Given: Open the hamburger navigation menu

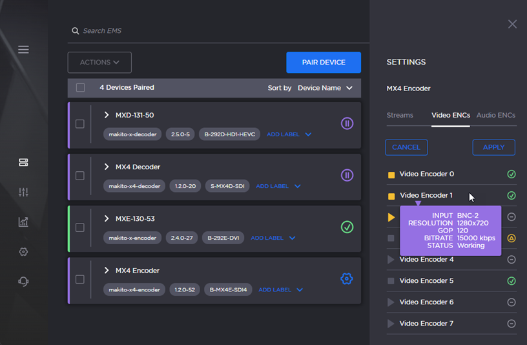Looking at the screenshot, I should [23, 50].
